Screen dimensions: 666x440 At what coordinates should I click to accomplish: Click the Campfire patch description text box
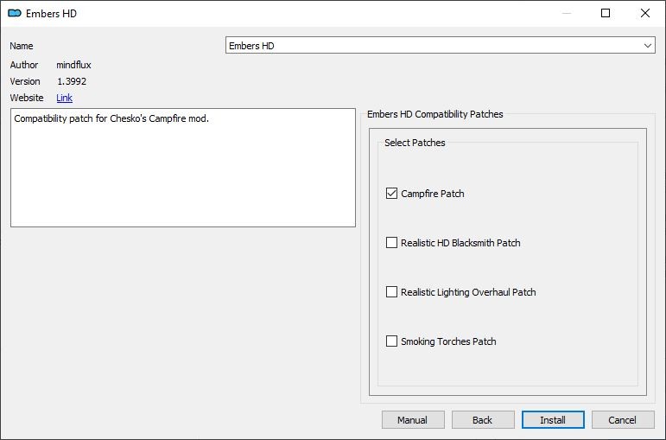(183, 168)
